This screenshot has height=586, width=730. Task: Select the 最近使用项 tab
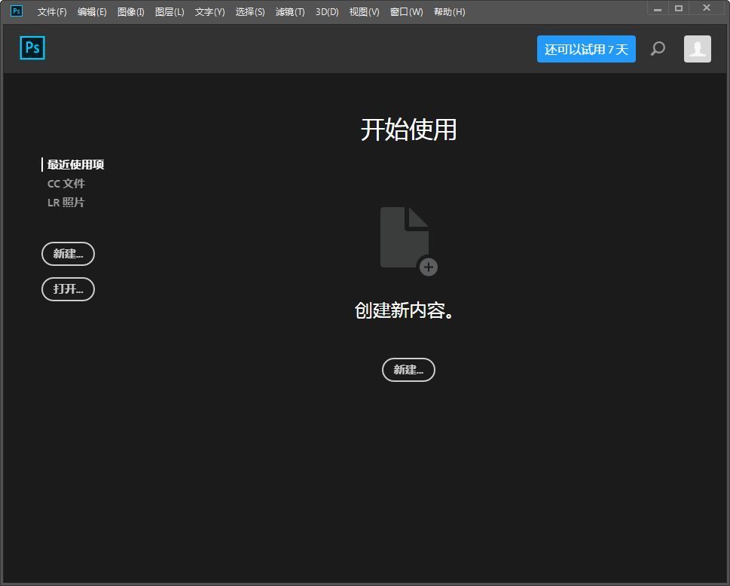(75, 164)
